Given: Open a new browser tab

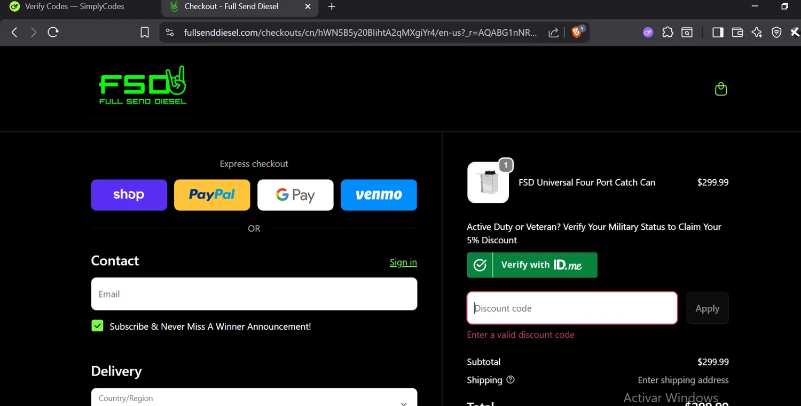Looking at the screenshot, I should [x=332, y=7].
